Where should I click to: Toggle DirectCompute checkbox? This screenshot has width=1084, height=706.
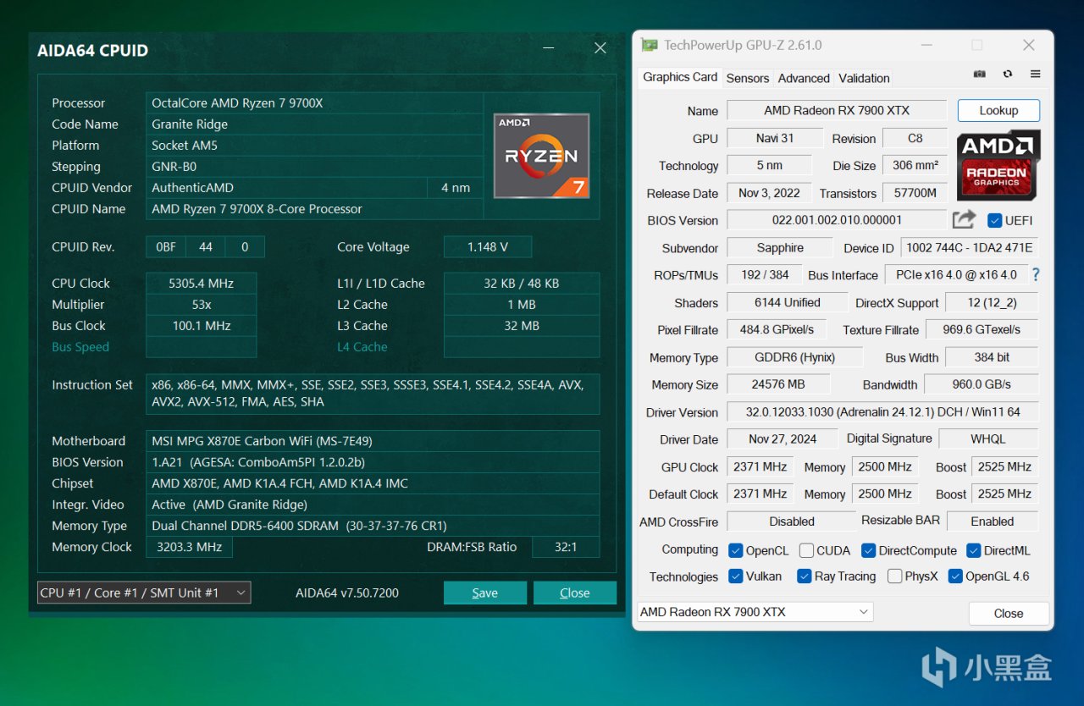pos(869,550)
